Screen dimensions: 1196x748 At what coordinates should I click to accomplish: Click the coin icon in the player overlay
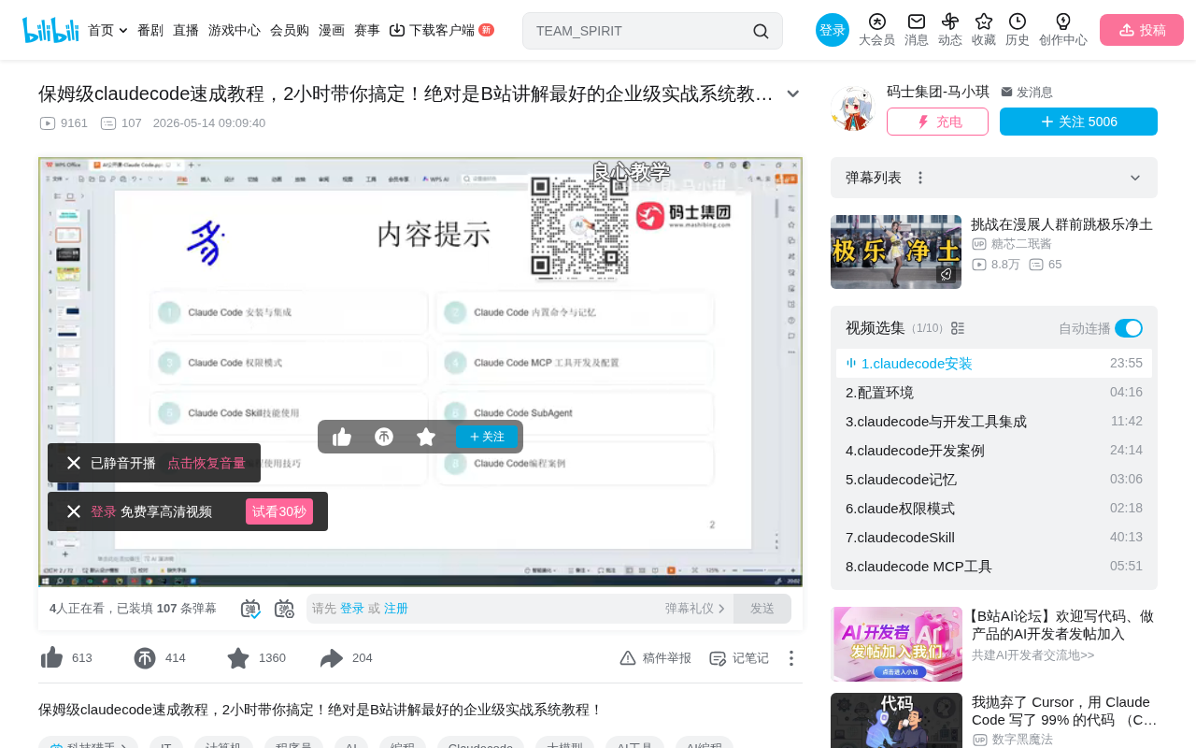tap(384, 437)
